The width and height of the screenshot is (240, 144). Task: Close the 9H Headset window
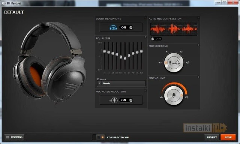(232, 2)
